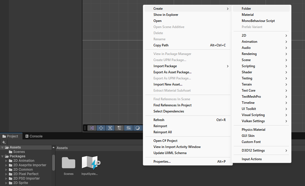Choose Select Dependencies
Screen dimensions: 305x186
(188, 111)
